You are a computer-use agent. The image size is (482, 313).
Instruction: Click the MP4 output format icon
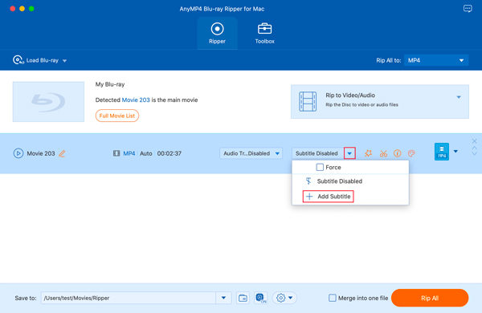point(441,152)
